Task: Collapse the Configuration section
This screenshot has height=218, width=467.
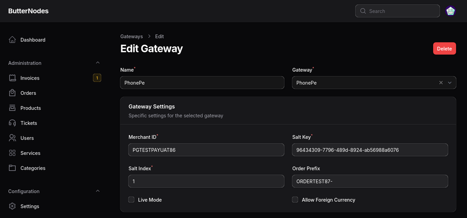Action: (98, 191)
